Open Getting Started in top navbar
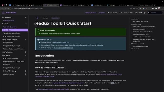The width and height of the screenshot is (164, 92). pyautogui.click(x=90, y=13)
